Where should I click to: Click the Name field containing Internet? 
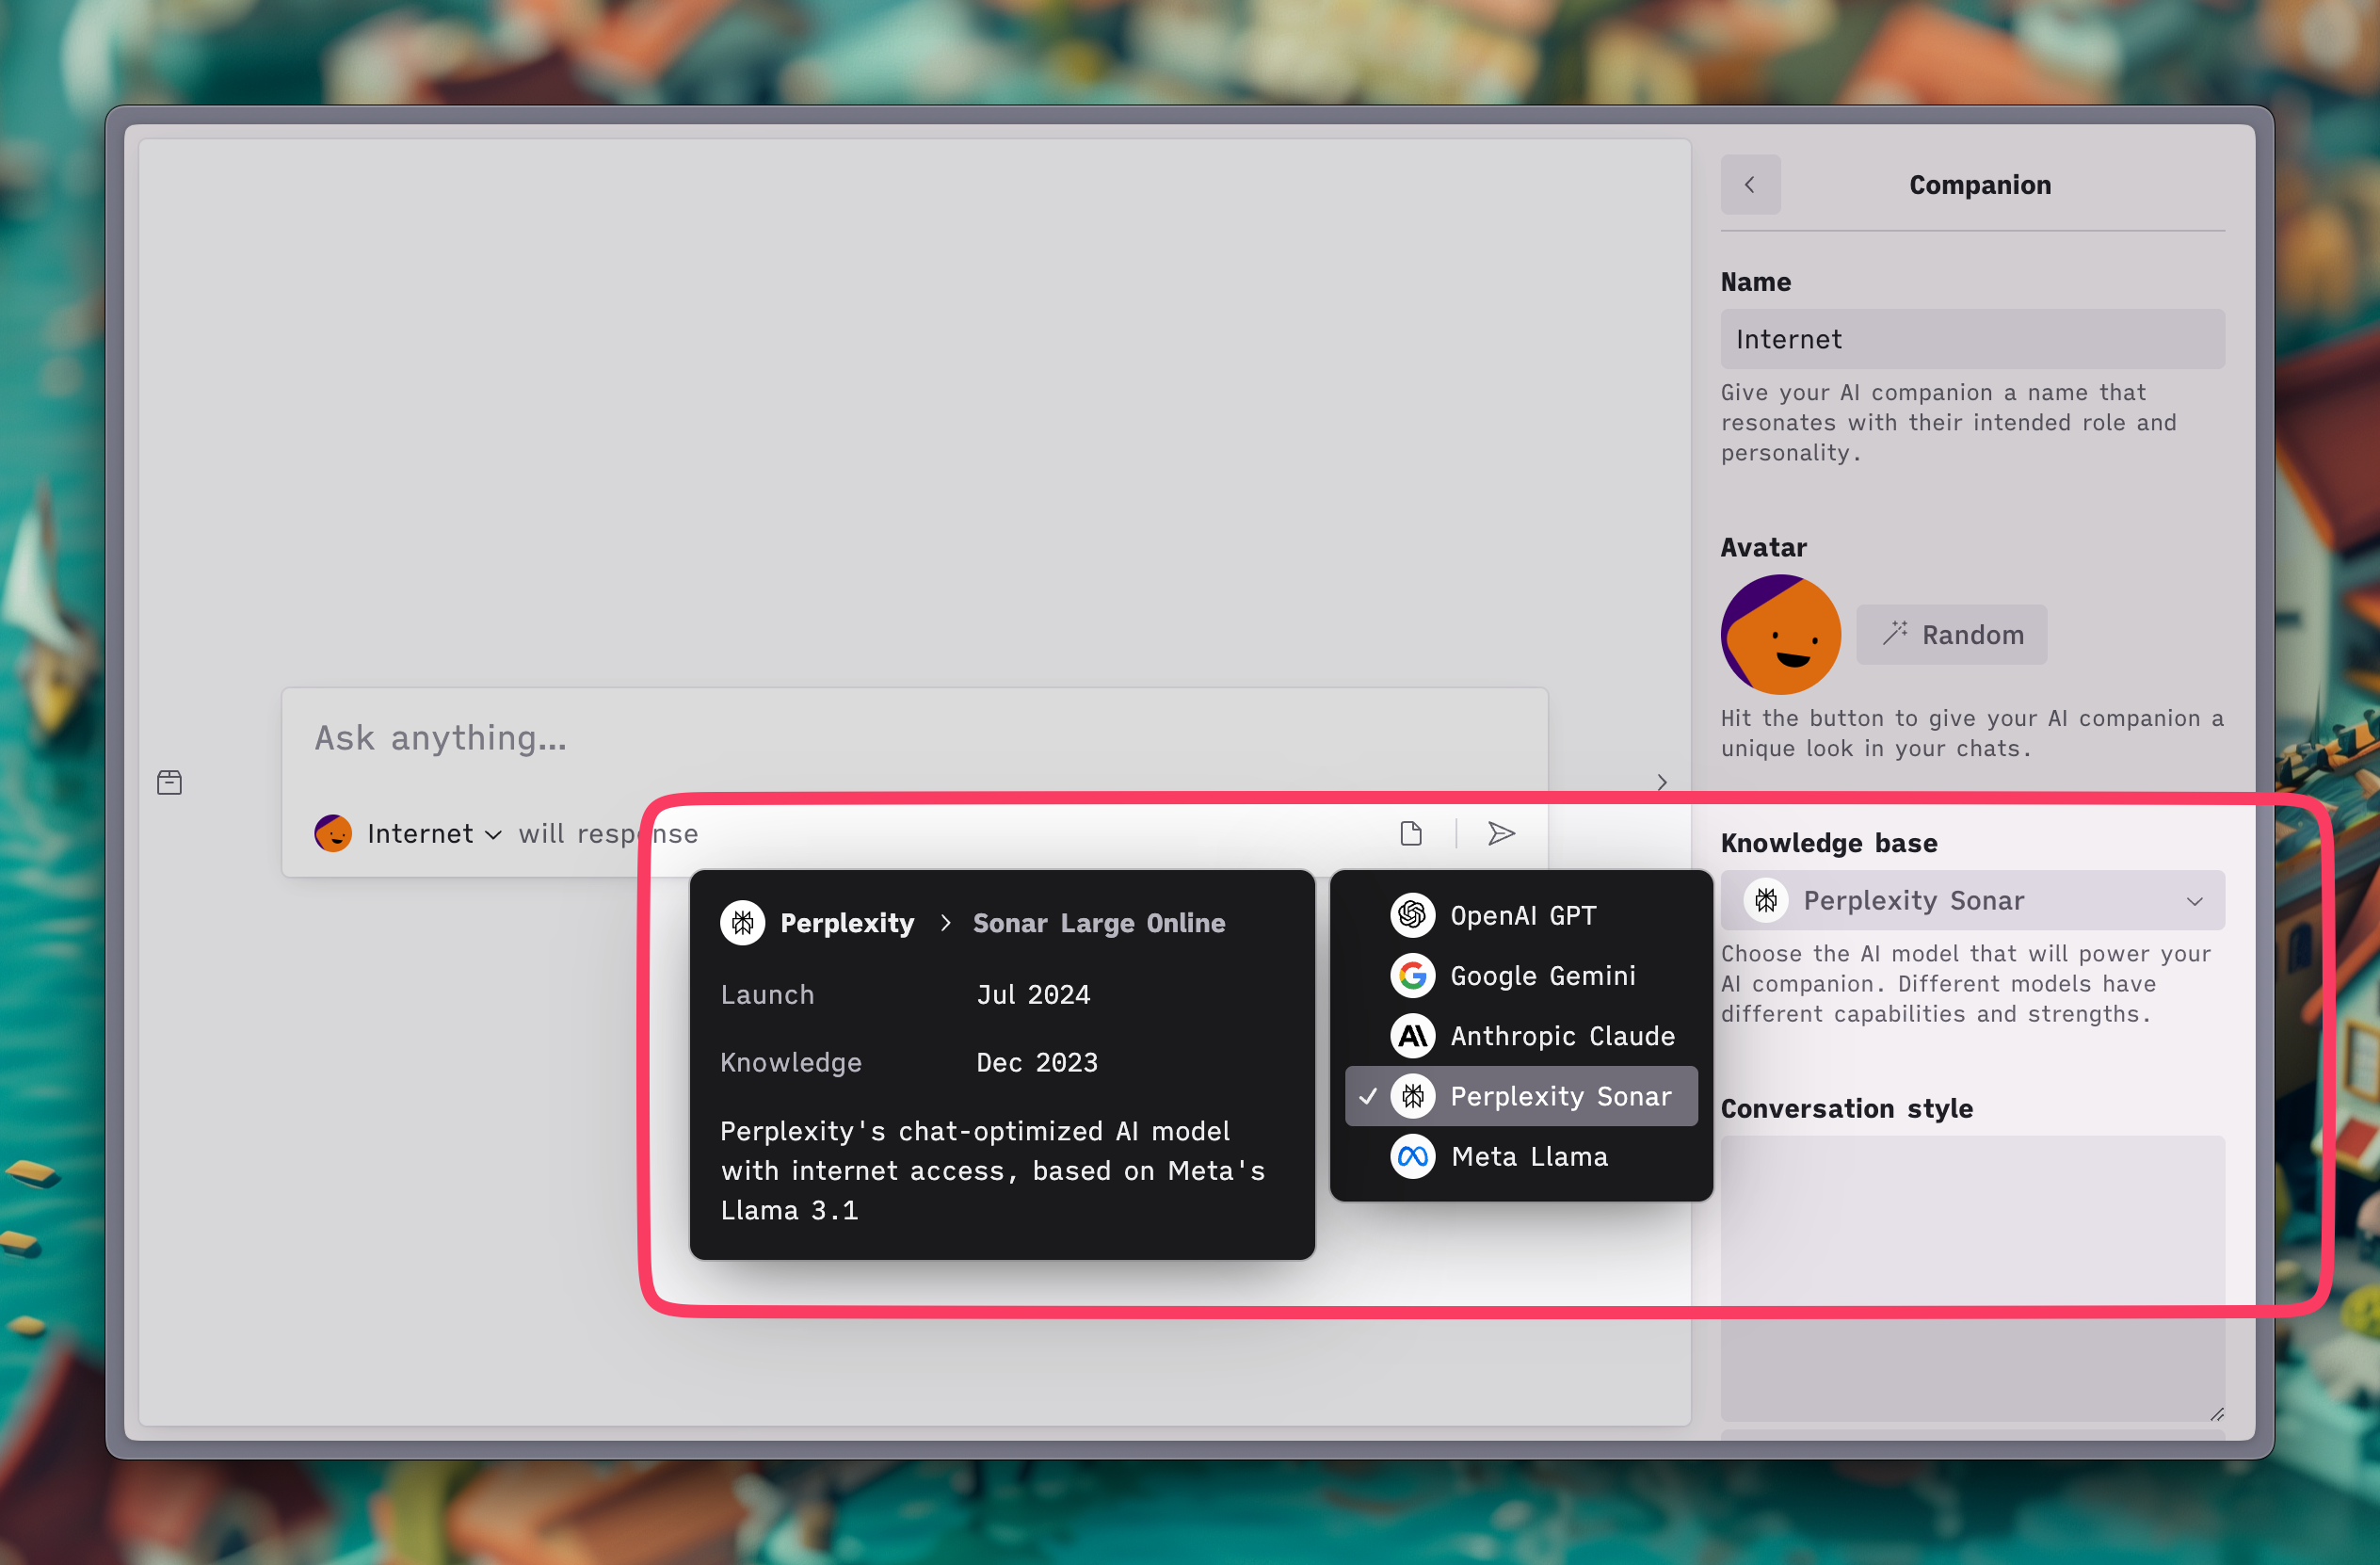pyautogui.click(x=1972, y=339)
